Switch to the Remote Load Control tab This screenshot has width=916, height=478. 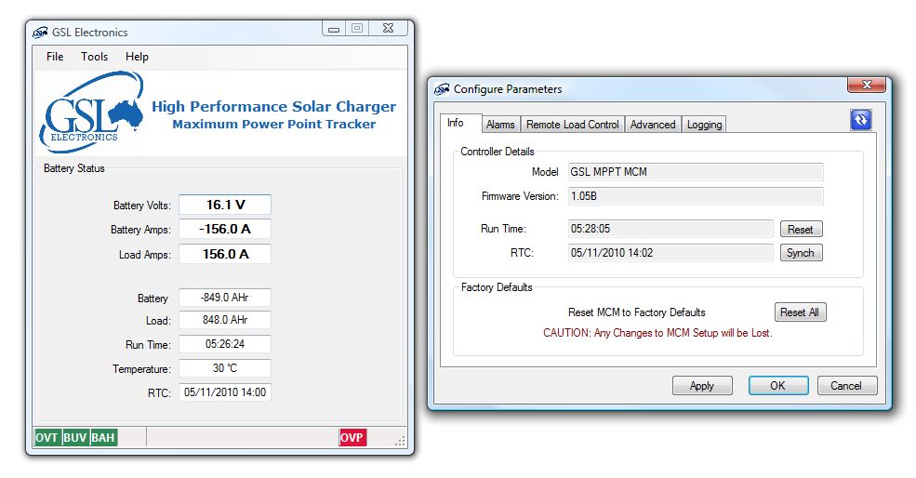click(x=572, y=125)
